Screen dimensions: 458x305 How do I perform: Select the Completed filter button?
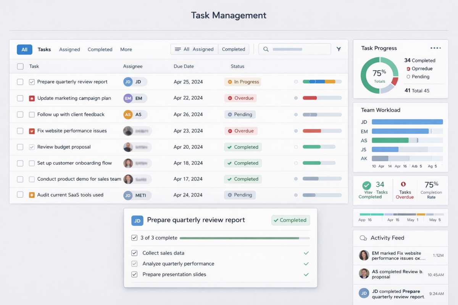(x=234, y=49)
